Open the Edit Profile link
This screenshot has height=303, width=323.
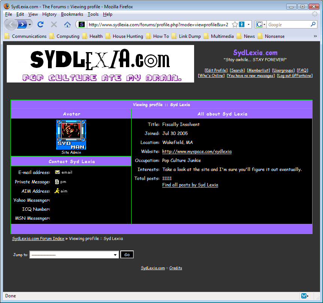point(216,70)
